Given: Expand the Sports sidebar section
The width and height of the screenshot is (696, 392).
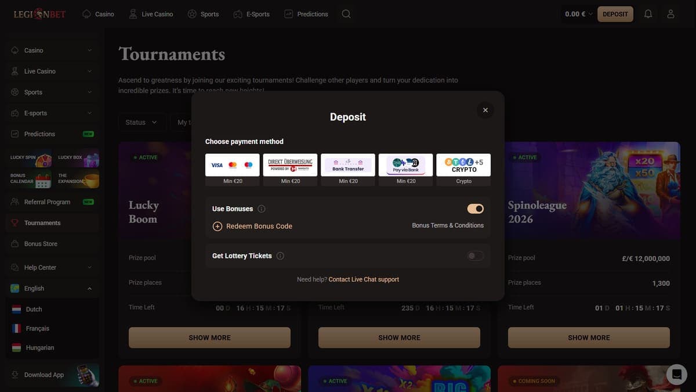Looking at the screenshot, I should tap(52, 92).
